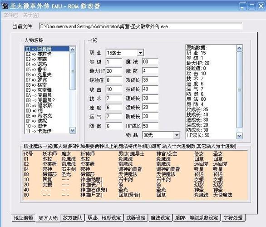Select character 0F => 洁妮

click(47, 121)
